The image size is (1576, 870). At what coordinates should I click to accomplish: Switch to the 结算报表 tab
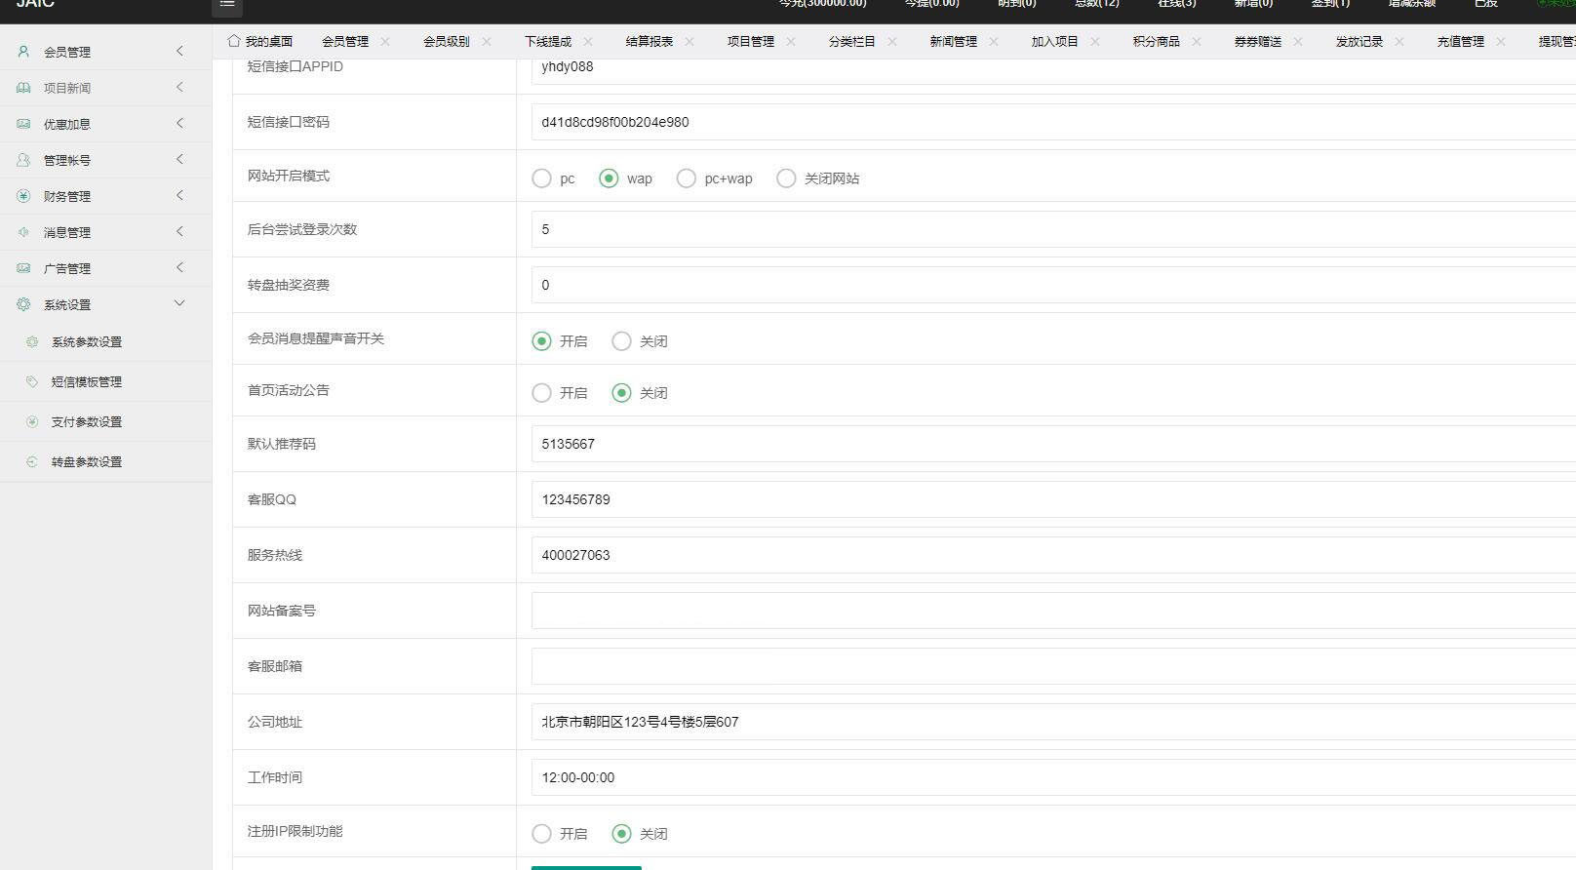649,41
